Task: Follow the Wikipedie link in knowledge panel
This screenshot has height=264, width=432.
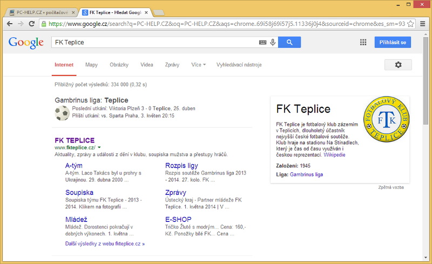Action: tap(334, 155)
